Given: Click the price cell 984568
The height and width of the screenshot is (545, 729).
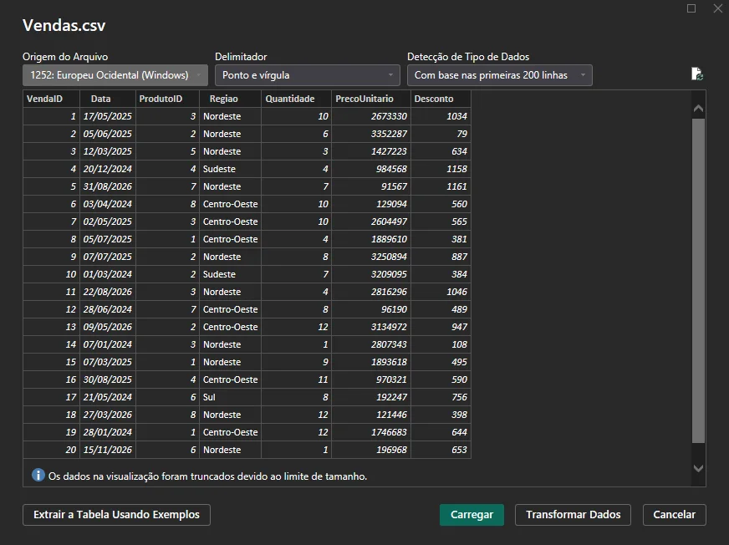Looking at the screenshot, I should point(371,169).
